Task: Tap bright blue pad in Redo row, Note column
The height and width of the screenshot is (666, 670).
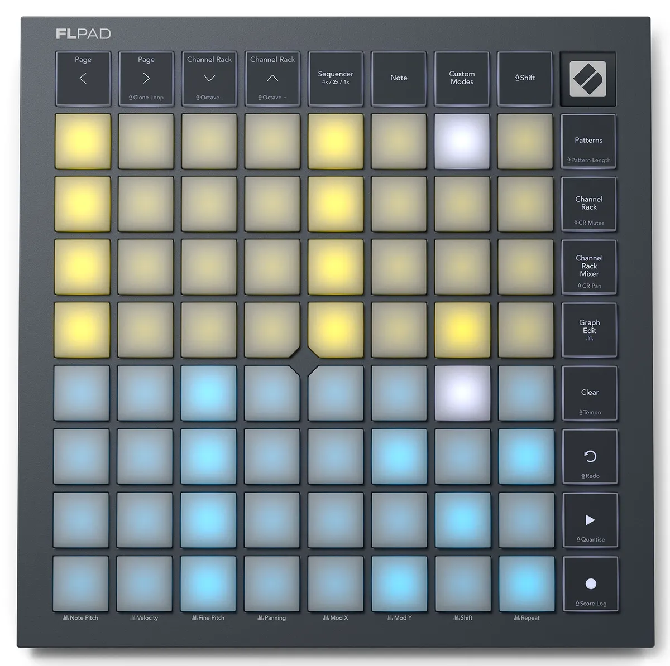Action: point(399,456)
